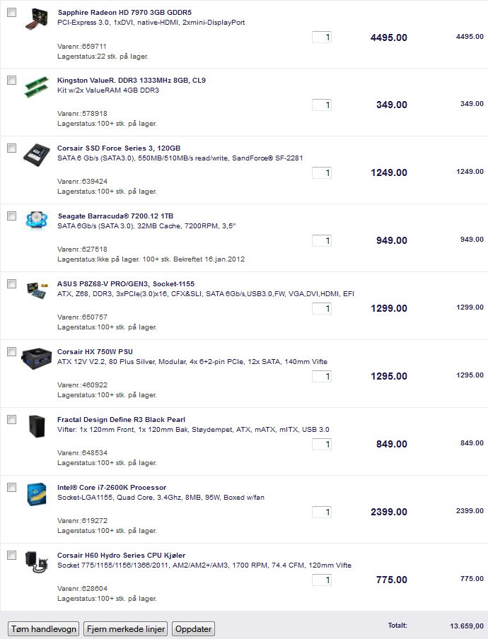Open the Fractal Design Define R3 Black Pearl link
Viewport: 488px width, 639px height.
click(x=121, y=420)
